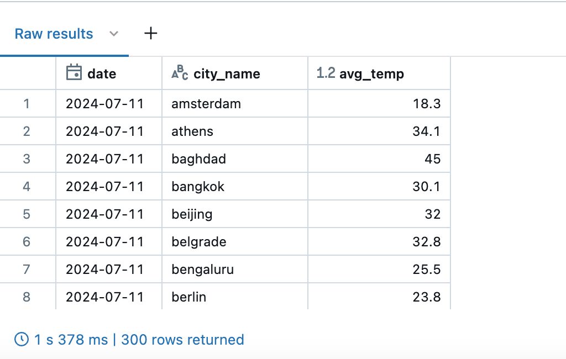
Task: Sort by the avg_temp column header
Action: [x=379, y=73]
